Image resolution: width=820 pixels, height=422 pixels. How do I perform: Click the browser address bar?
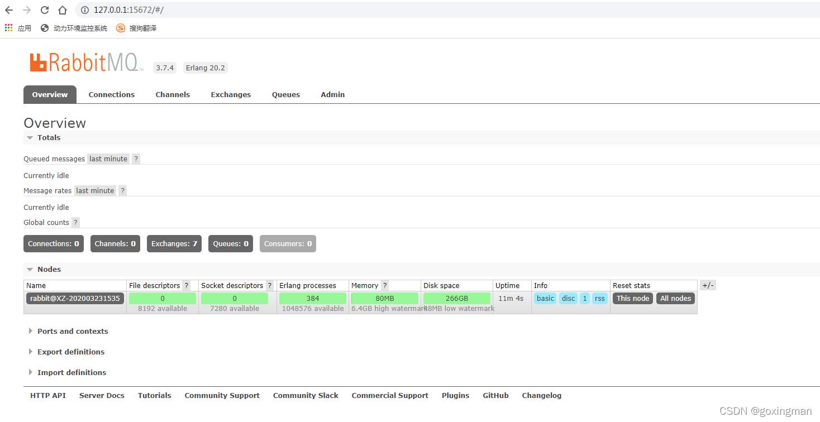coord(391,10)
